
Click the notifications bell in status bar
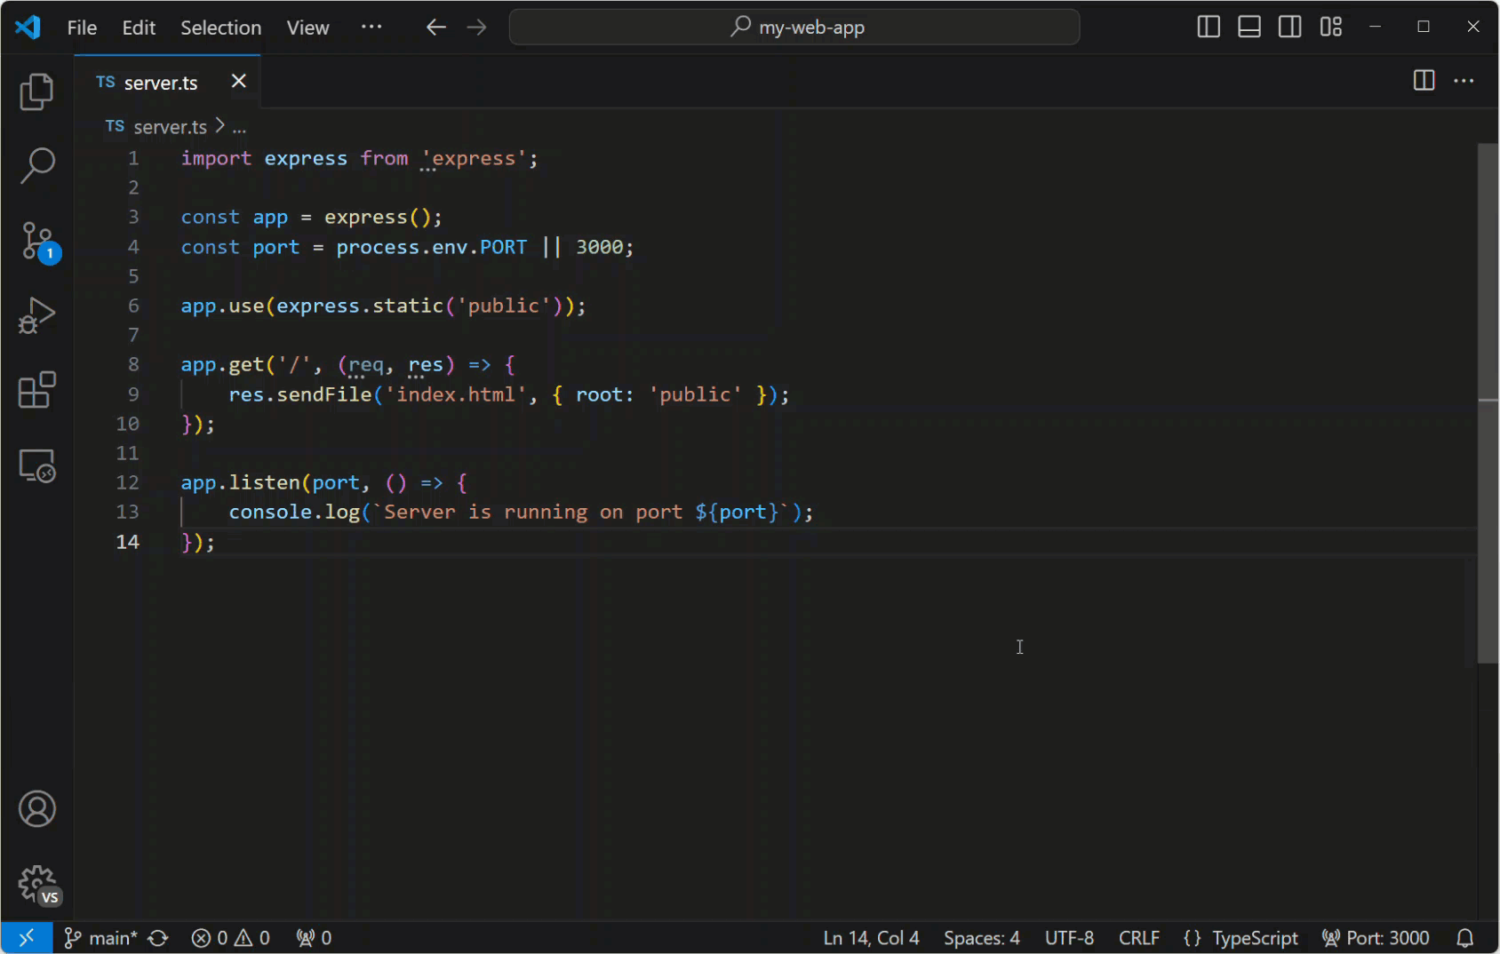point(1466,937)
